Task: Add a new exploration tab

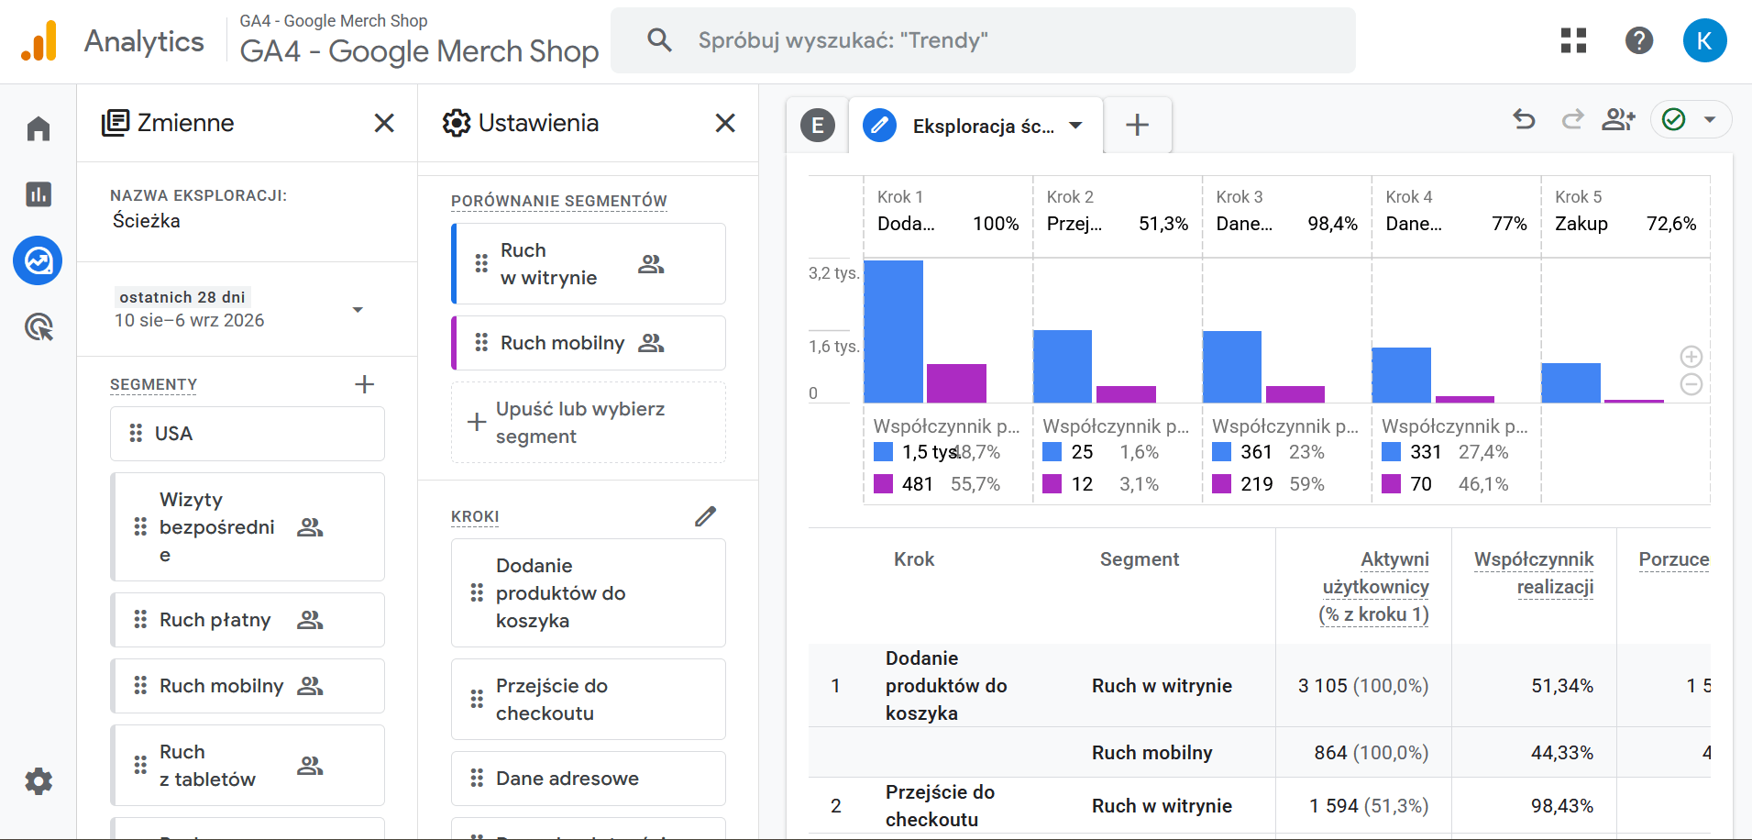Action: (1137, 125)
